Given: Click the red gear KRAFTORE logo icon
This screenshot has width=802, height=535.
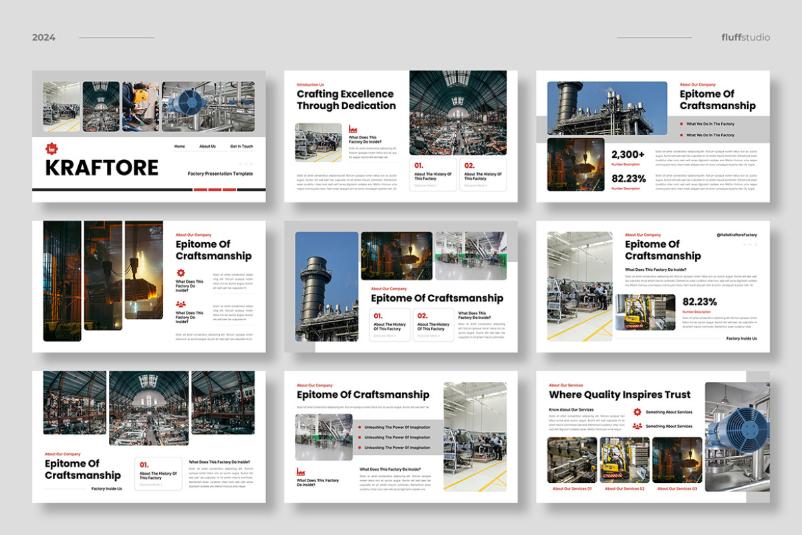Looking at the screenshot, I should tap(51, 148).
